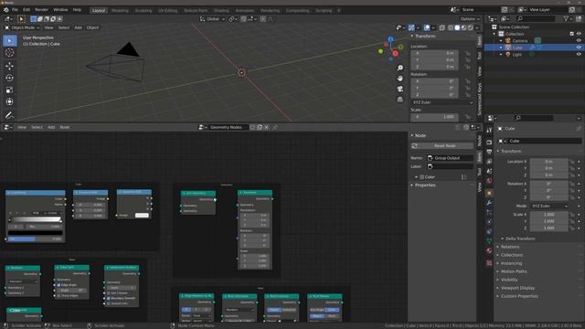
Task: Click the Reset Node button
Action: 442,146
